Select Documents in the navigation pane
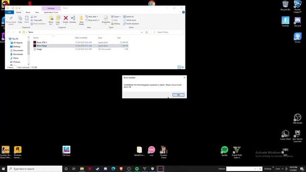 tap(18, 50)
